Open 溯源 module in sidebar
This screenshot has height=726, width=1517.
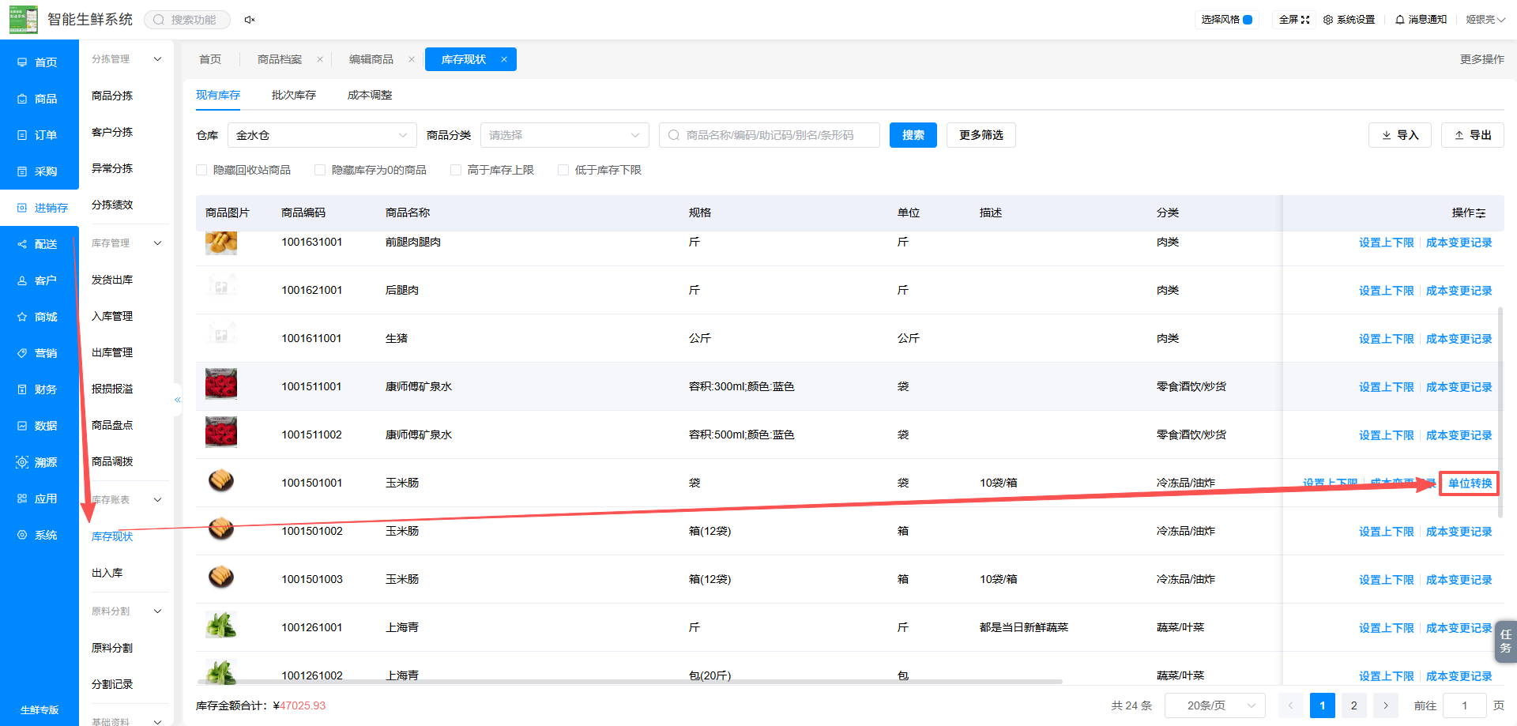pyautogui.click(x=39, y=462)
